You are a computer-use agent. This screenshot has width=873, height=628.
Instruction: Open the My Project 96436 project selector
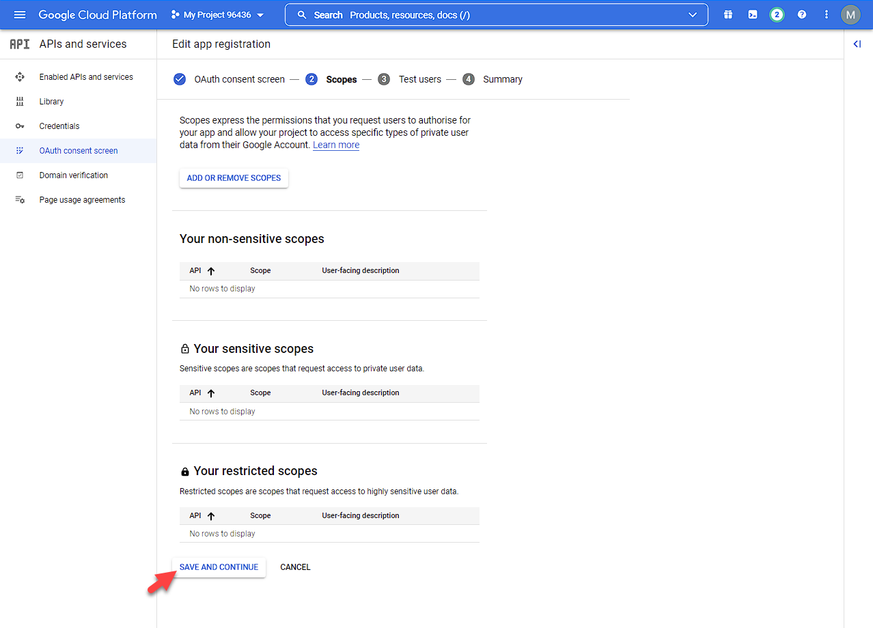click(217, 14)
